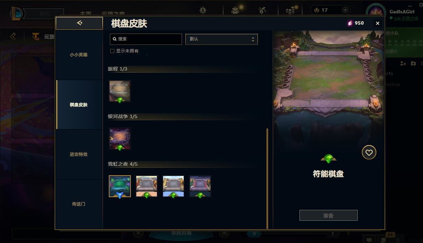Enable the 显示未拥有 checkbox
The height and width of the screenshot is (243, 423).
pos(112,51)
